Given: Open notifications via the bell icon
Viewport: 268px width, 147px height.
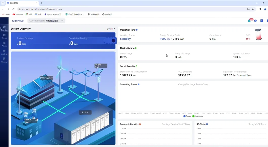Looking at the screenshot, I should [249, 21].
